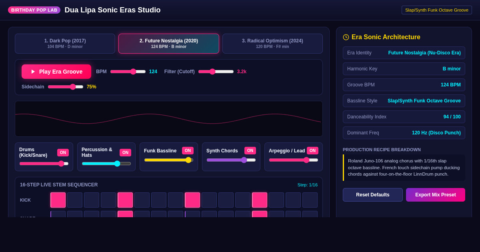Image resolution: width=480 pixels, height=252 pixels.
Task: Adjust the Filter (Cutoff) slider
Action: 216,72
